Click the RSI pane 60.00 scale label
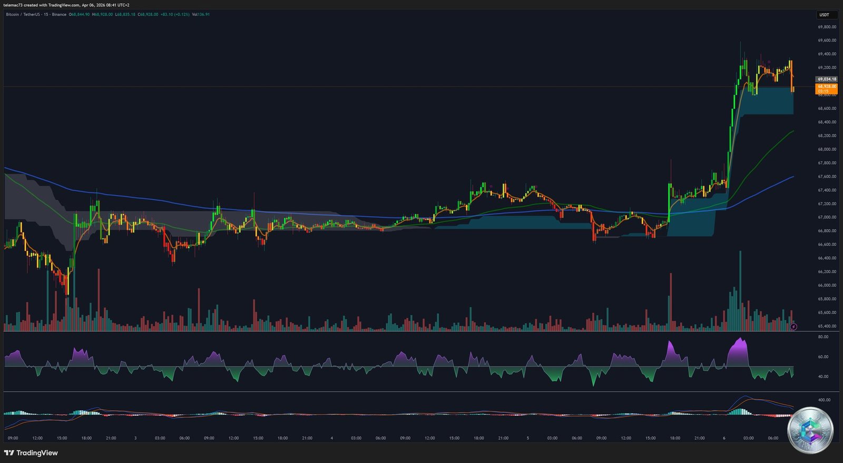843x463 pixels. [x=823, y=357]
